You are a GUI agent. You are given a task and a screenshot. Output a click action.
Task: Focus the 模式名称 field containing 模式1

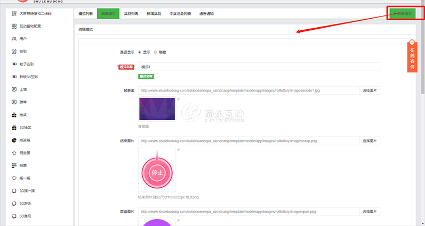[259, 67]
